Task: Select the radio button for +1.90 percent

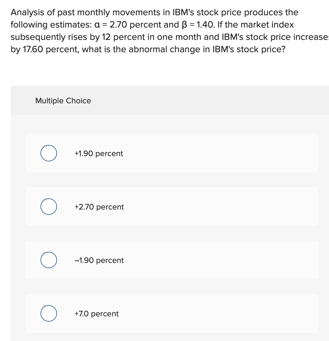Action: [x=49, y=153]
